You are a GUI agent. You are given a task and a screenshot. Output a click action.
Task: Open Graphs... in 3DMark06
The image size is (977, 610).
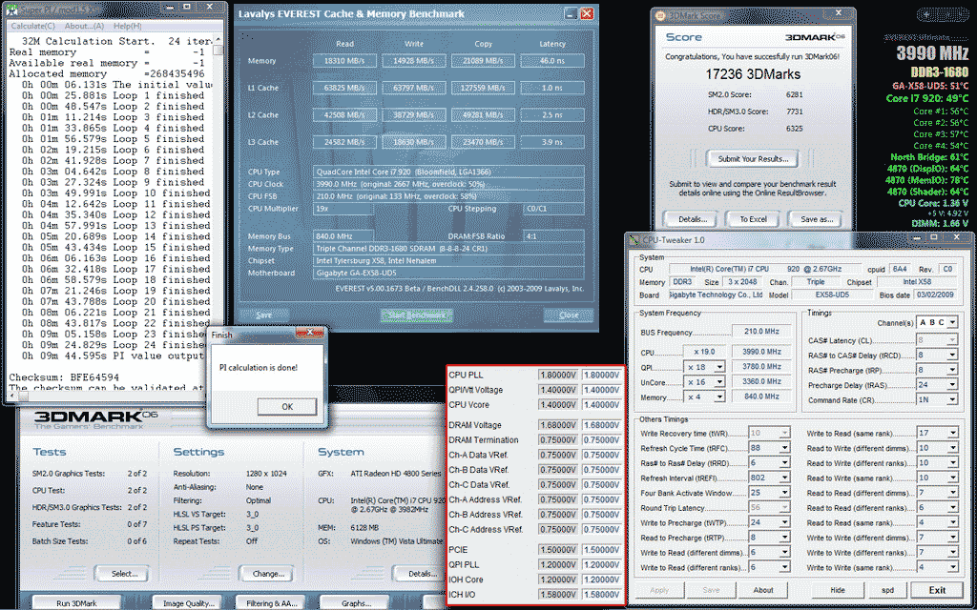pyautogui.click(x=357, y=603)
